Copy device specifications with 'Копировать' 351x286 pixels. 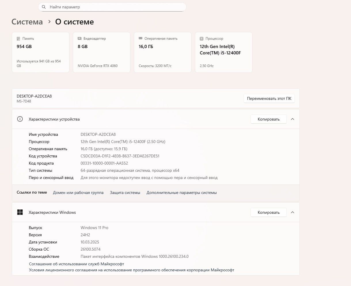pos(269,119)
